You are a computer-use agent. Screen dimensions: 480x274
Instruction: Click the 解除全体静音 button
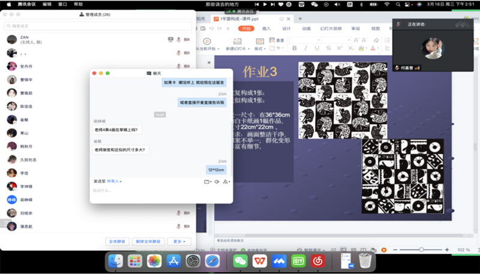click(148, 242)
